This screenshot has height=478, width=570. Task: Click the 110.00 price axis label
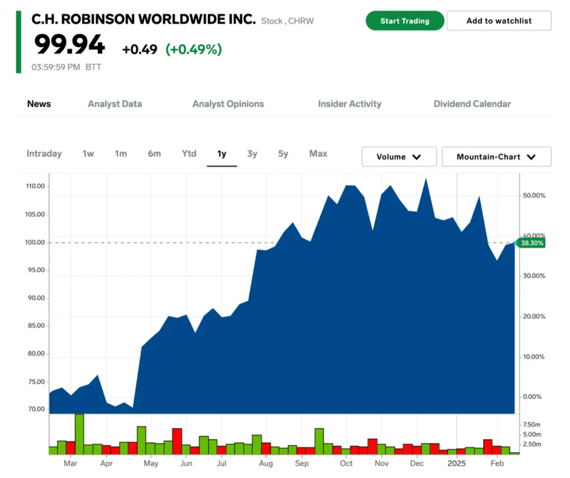click(35, 186)
